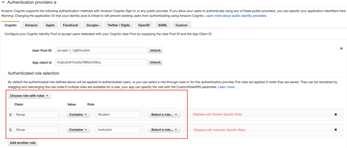
Task: Click the User Pool ID label
Action: [42, 50]
